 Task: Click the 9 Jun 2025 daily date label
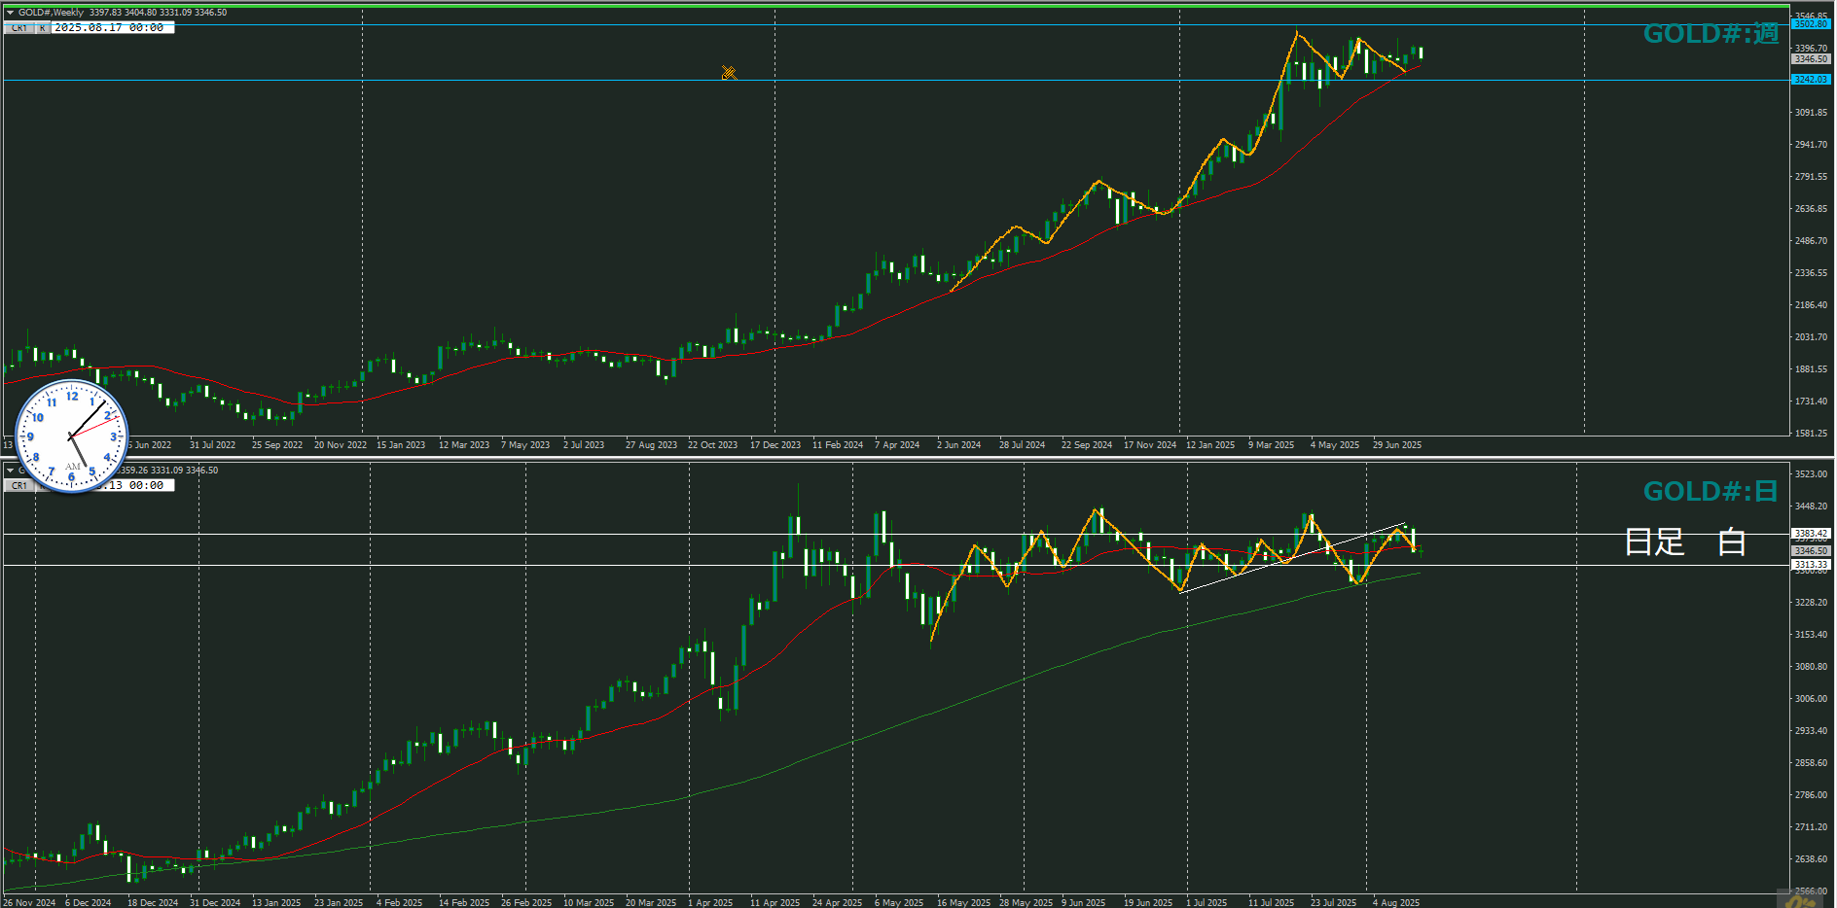pyautogui.click(x=1083, y=903)
